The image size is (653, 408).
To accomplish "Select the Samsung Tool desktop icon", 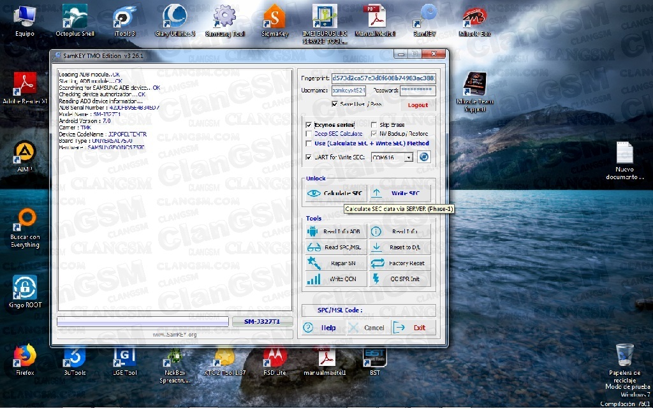I will [225, 21].
